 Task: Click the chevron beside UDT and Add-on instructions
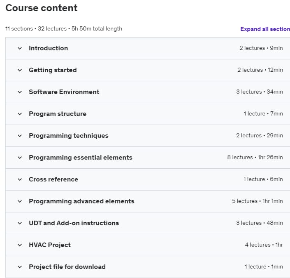coord(19,223)
